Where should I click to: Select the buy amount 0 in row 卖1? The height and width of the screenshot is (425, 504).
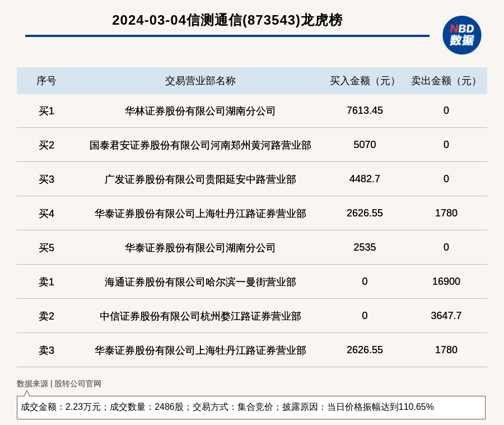coord(365,281)
